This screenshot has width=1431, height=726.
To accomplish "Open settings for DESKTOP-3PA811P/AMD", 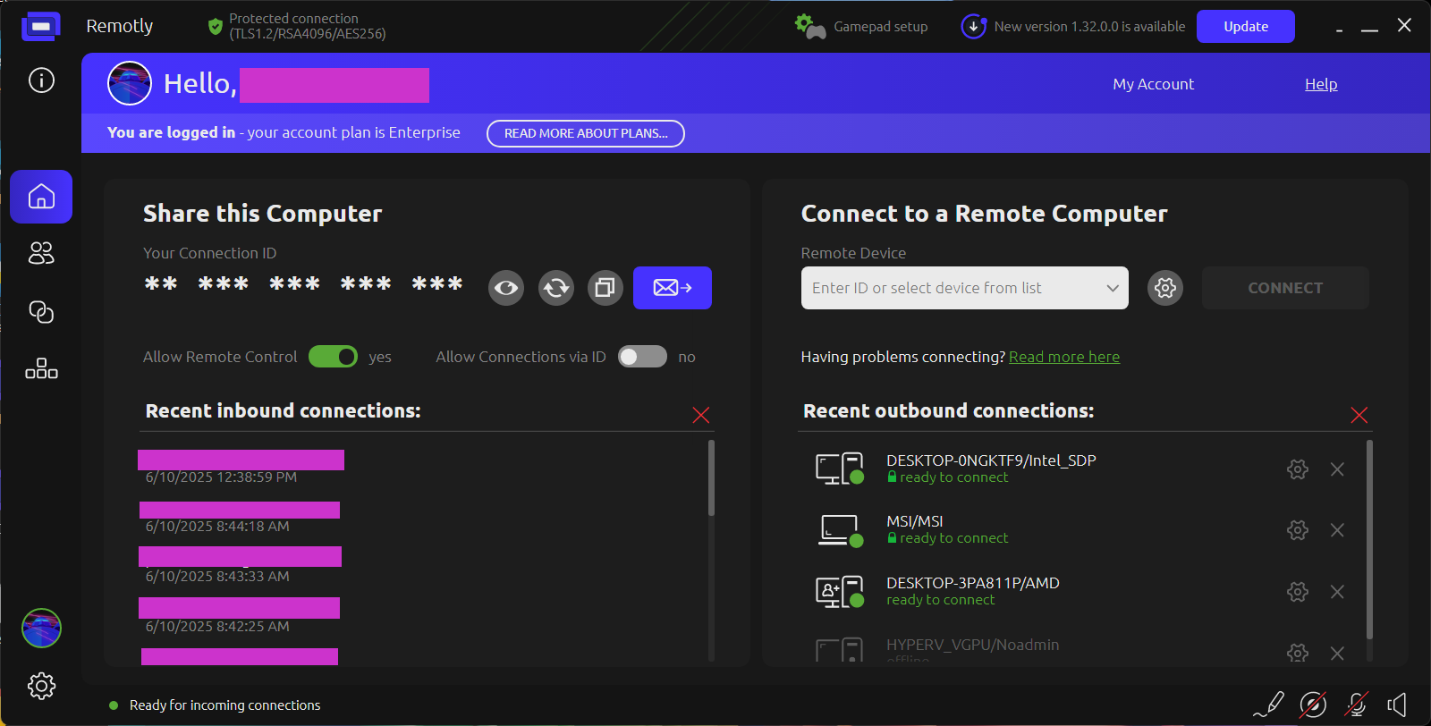I will pyautogui.click(x=1298, y=592).
